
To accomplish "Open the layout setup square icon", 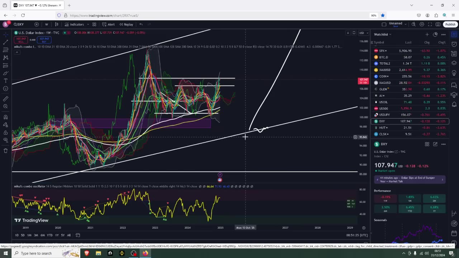I will pyautogui.click(x=384, y=24).
